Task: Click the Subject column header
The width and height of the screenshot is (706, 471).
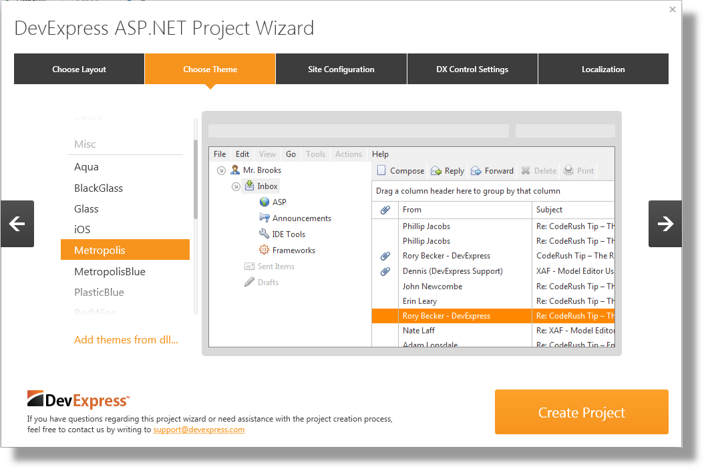Action: tap(573, 210)
